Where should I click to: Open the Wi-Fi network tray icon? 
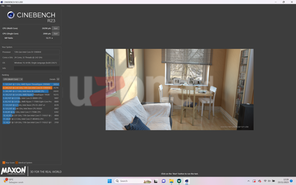coord(265,181)
